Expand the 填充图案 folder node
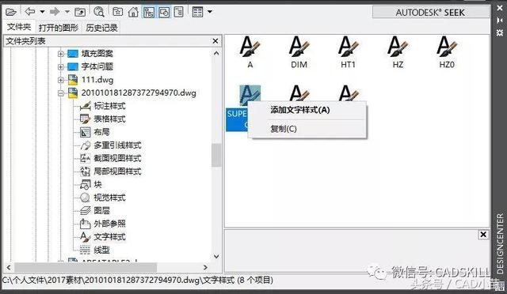507x294 pixels. coord(60,54)
